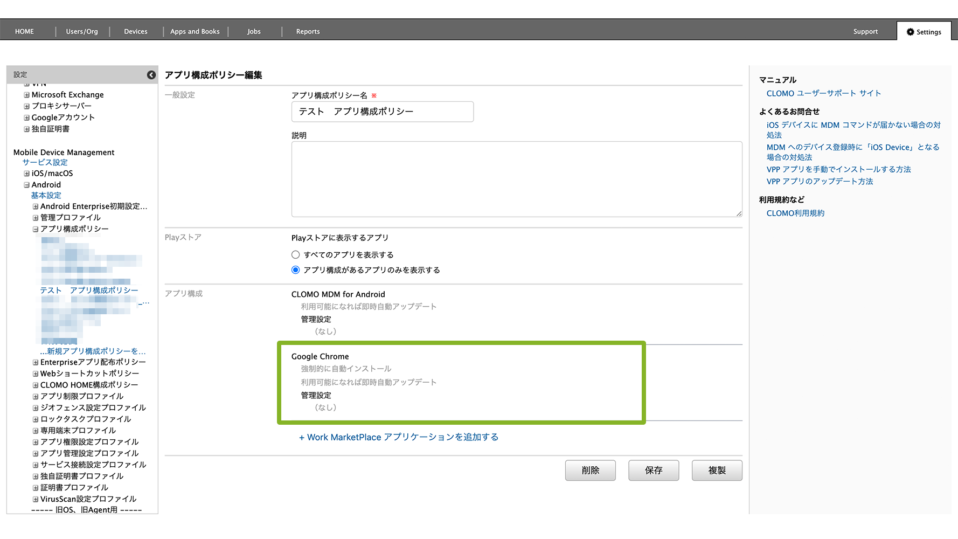The width and height of the screenshot is (958, 539).
Task: Open Settings tab with gear icon
Action: (x=924, y=32)
